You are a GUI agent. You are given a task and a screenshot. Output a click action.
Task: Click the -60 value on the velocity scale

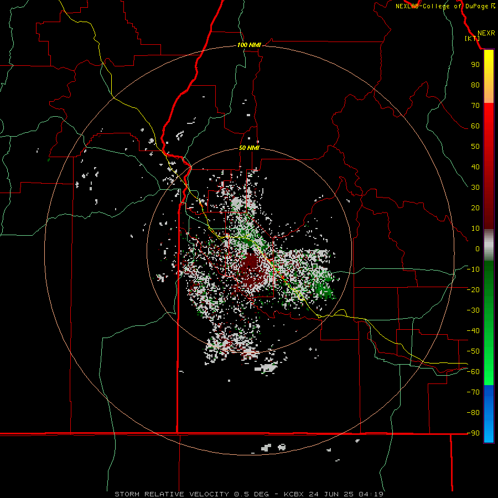(473, 372)
